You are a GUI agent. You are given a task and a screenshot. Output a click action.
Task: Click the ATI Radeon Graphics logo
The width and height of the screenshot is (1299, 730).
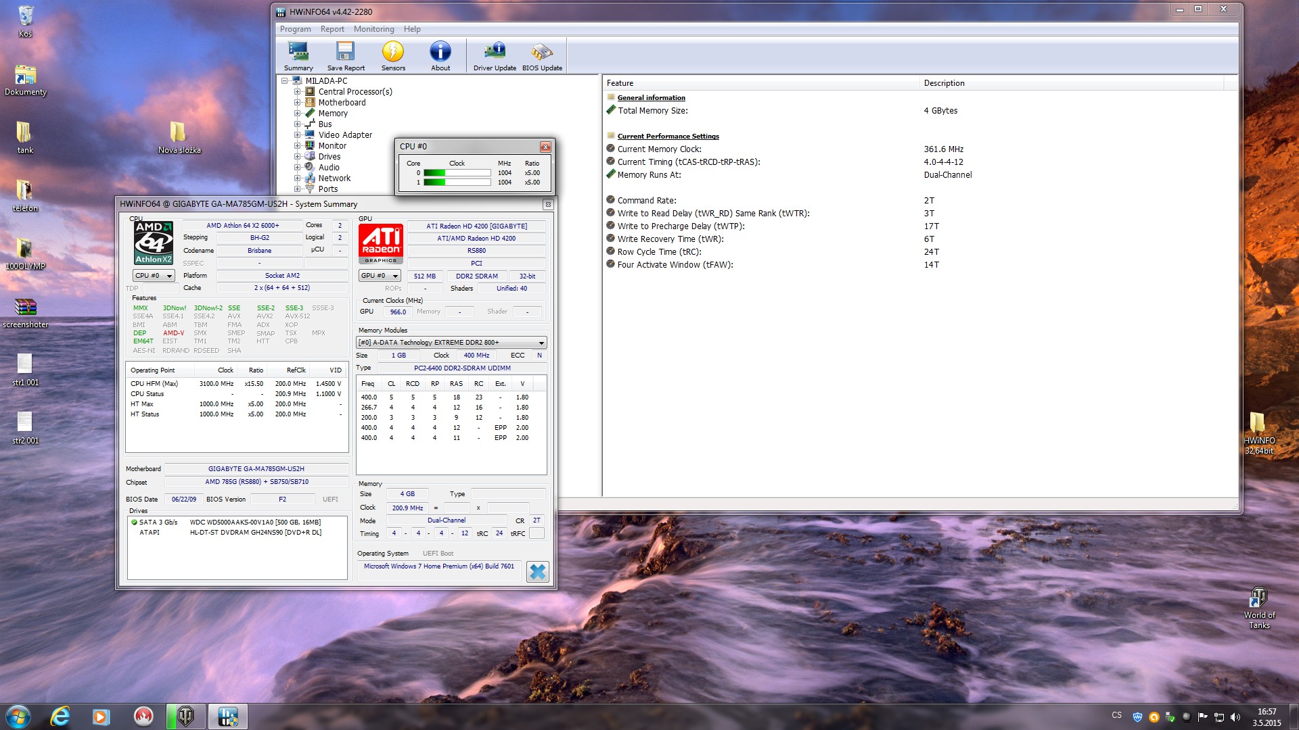pos(381,244)
